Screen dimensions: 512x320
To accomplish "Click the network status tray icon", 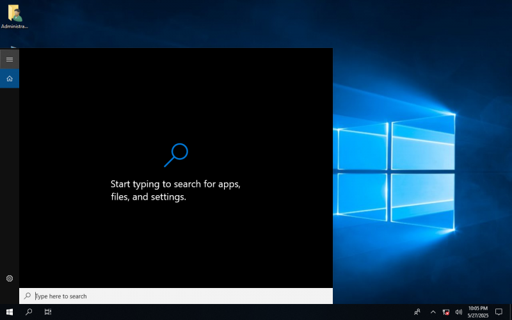I will pyautogui.click(x=445, y=312).
